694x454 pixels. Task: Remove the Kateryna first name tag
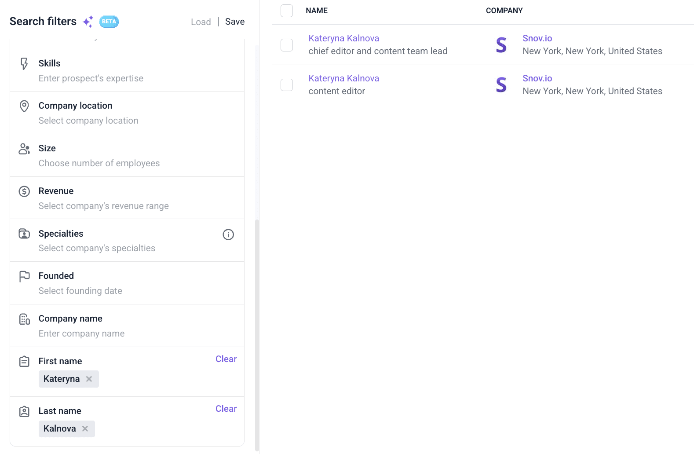click(x=89, y=379)
